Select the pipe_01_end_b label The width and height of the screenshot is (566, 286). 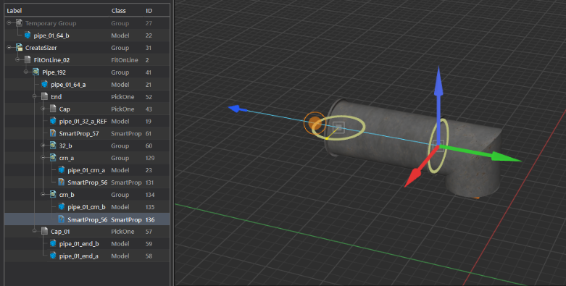(x=79, y=243)
